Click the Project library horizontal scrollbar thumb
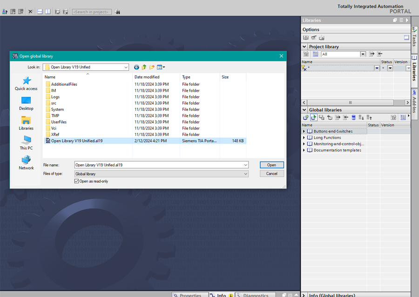 [350, 102]
